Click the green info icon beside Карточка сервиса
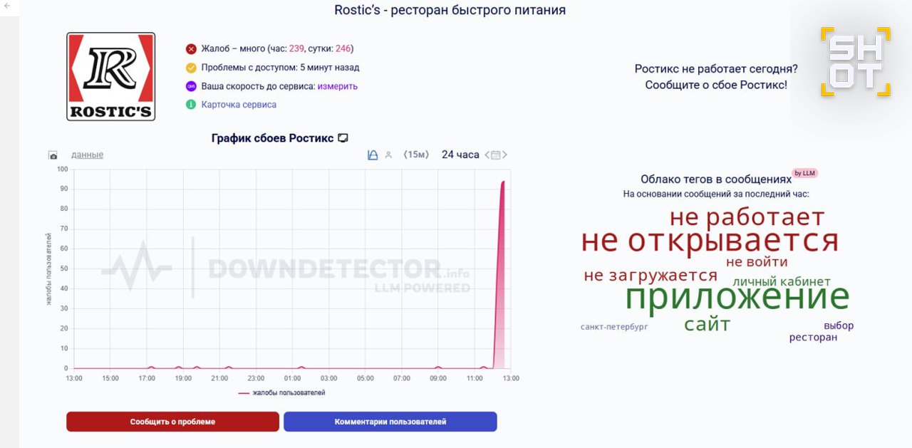The width and height of the screenshot is (912, 448). pyautogui.click(x=191, y=105)
